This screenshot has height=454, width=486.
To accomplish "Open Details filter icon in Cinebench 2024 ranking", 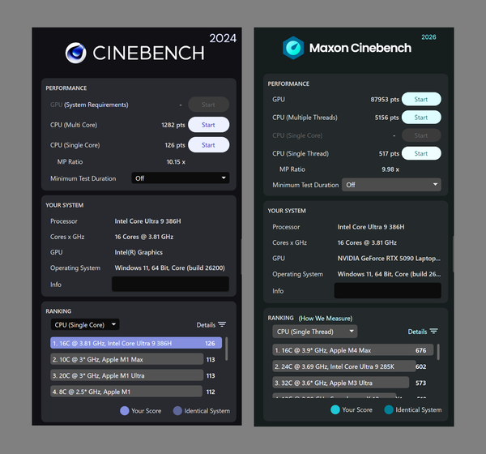I will pos(222,324).
